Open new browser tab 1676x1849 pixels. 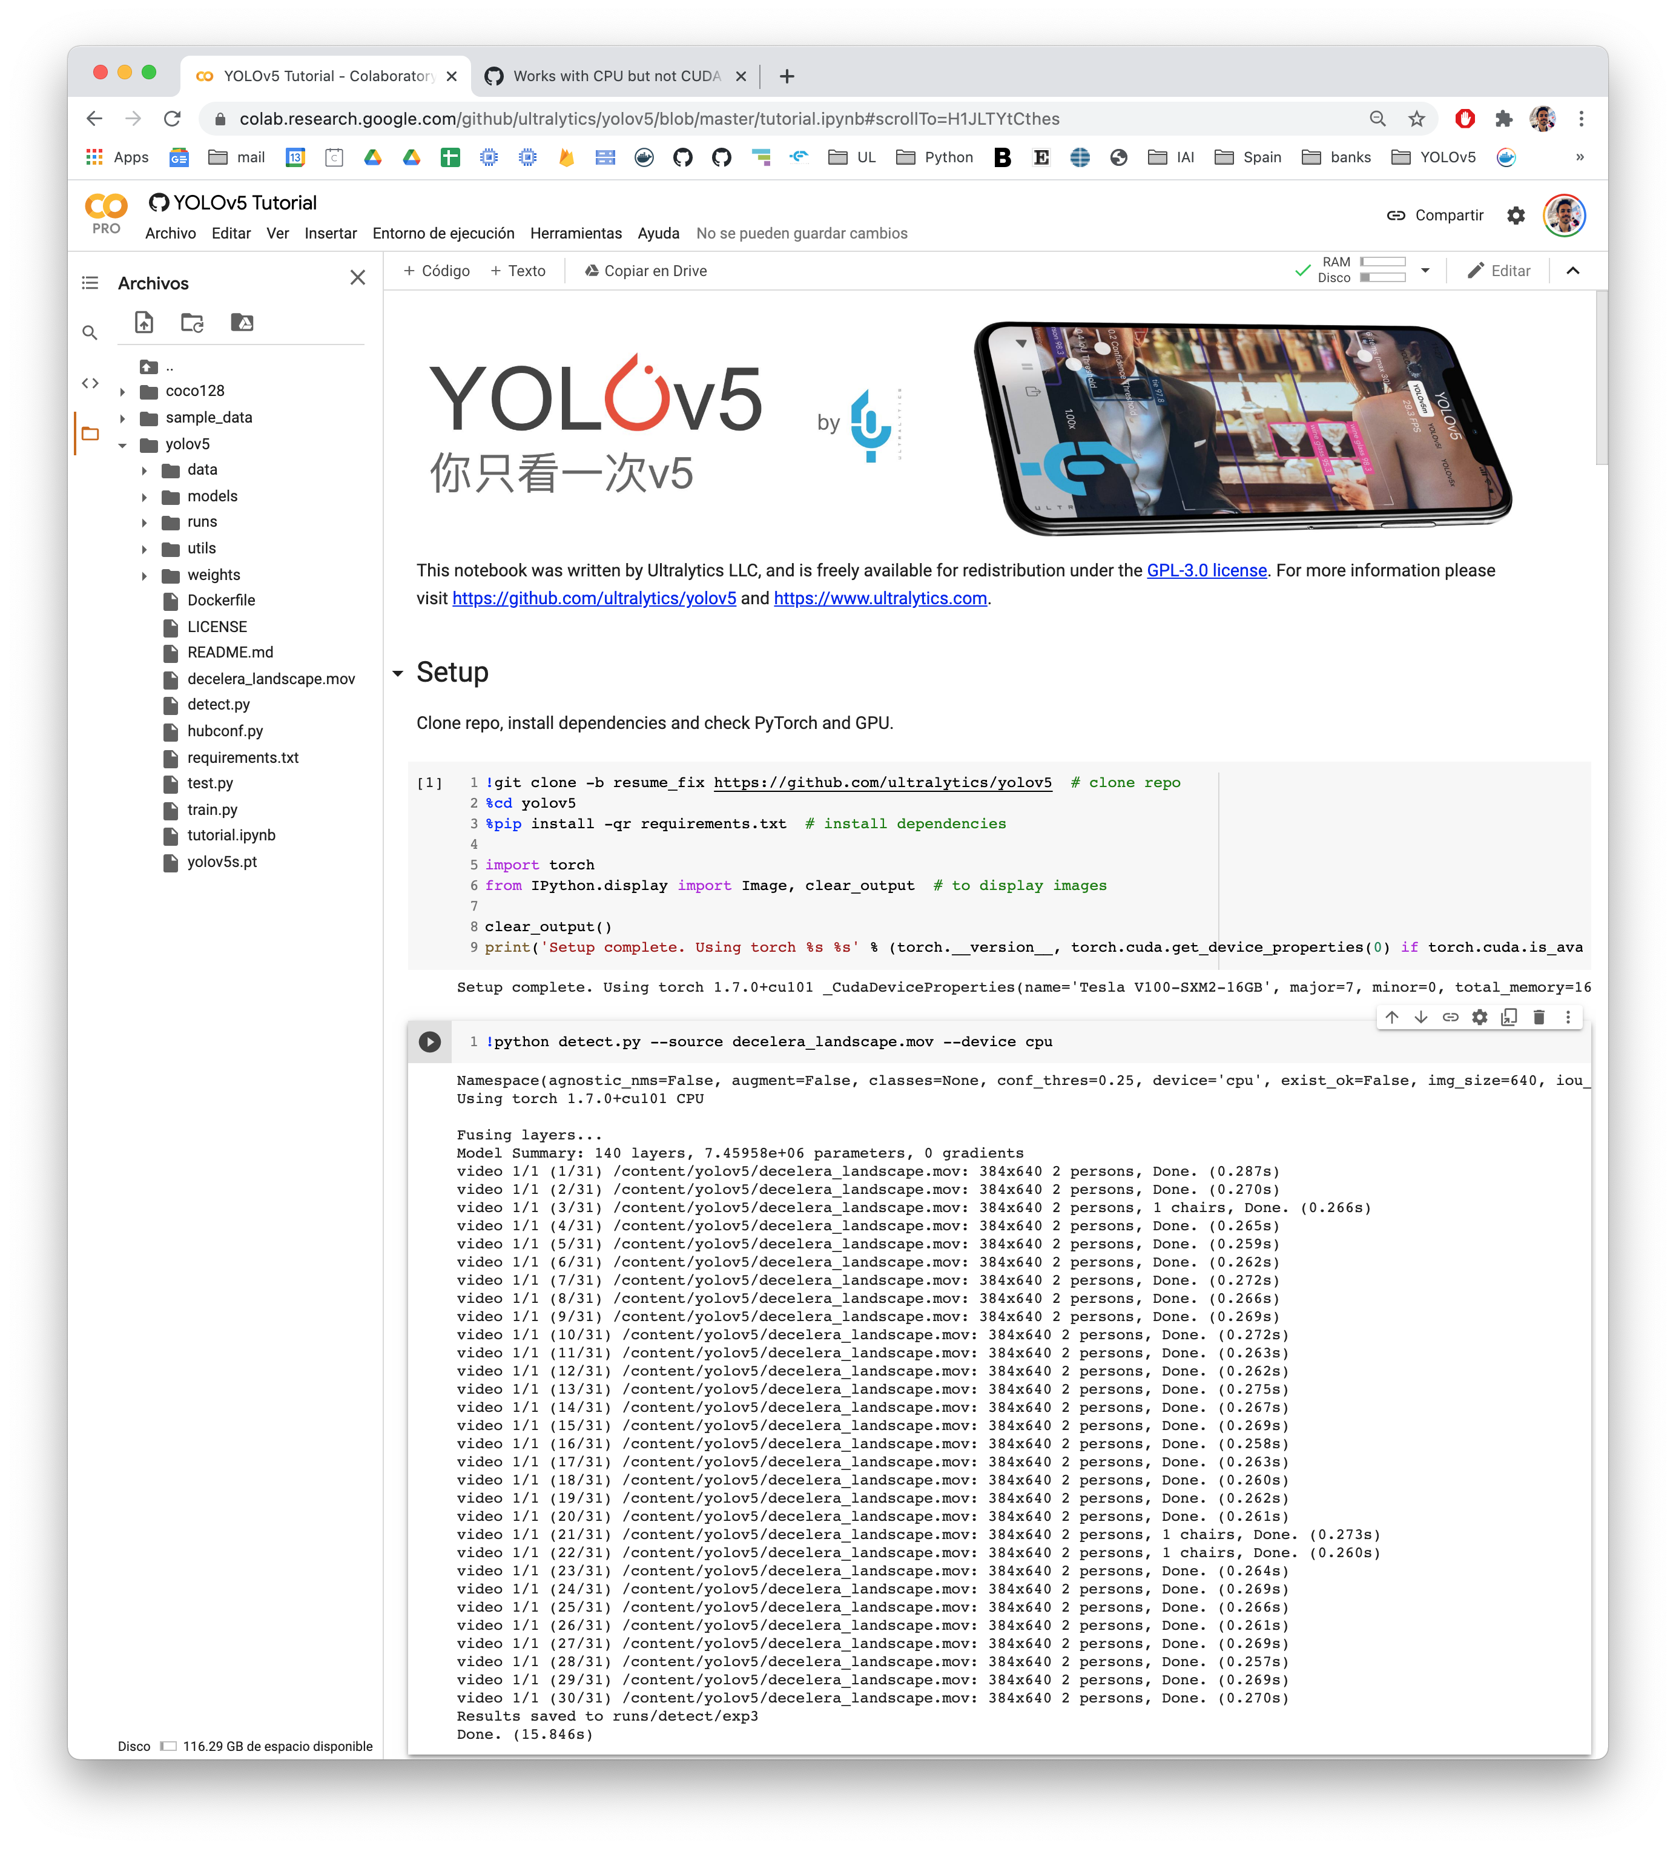pyautogui.click(x=786, y=76)
